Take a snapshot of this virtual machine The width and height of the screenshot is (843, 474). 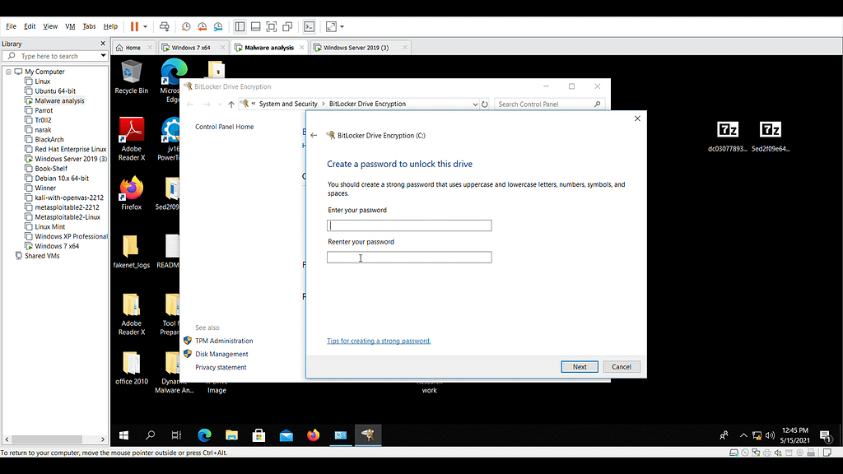point(186,26)
